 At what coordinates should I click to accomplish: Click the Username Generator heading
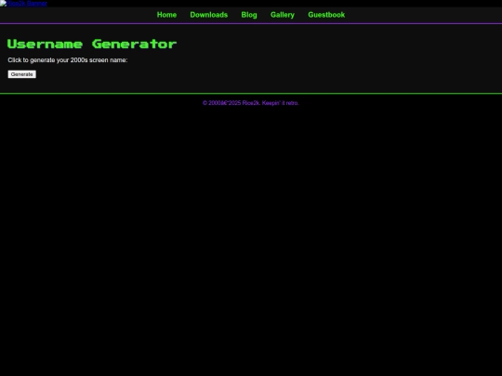[92, 44]
